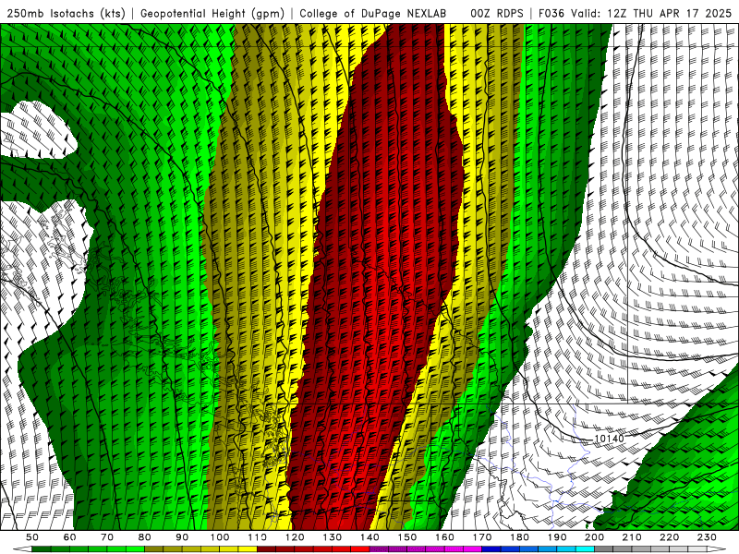This screenshot has width=739, height=554.
Task: Click the "120" colorbar label
Action: pos(295,537)
